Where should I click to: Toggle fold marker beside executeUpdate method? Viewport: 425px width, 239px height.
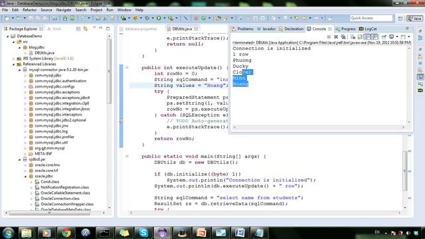pos(127,68)
